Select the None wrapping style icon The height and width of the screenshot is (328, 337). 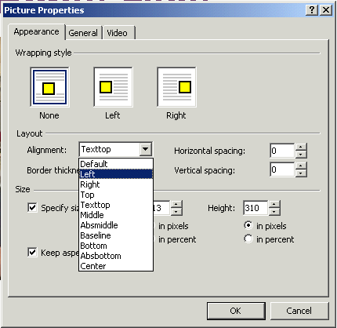(49, 87)
